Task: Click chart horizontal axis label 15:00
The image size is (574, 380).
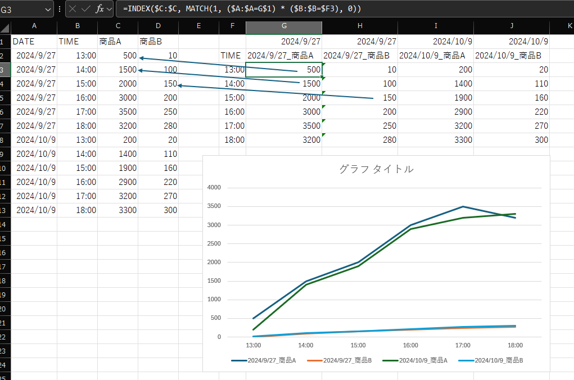Action: 358,345
